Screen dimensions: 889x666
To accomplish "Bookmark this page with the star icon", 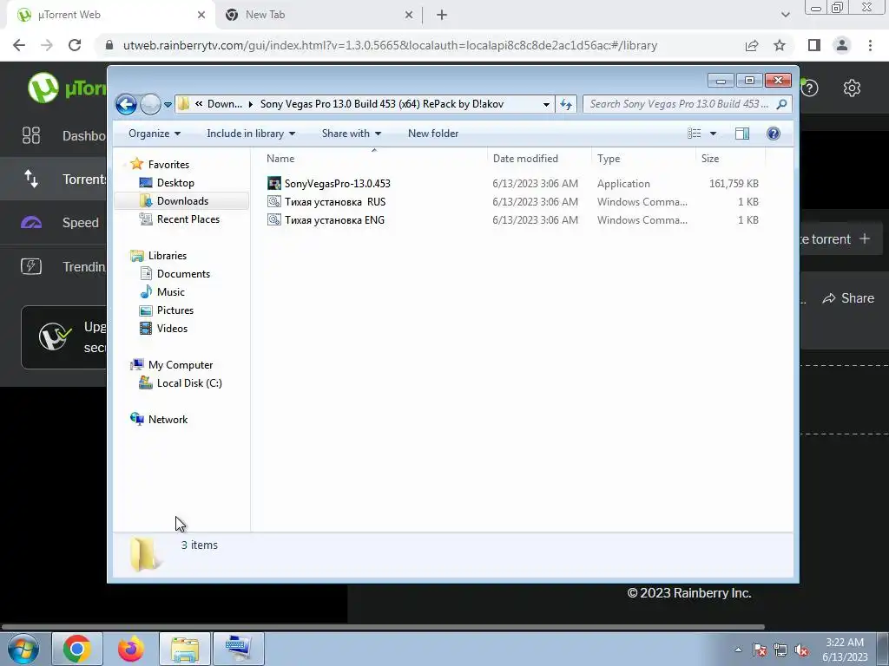I will coord(780,45).
